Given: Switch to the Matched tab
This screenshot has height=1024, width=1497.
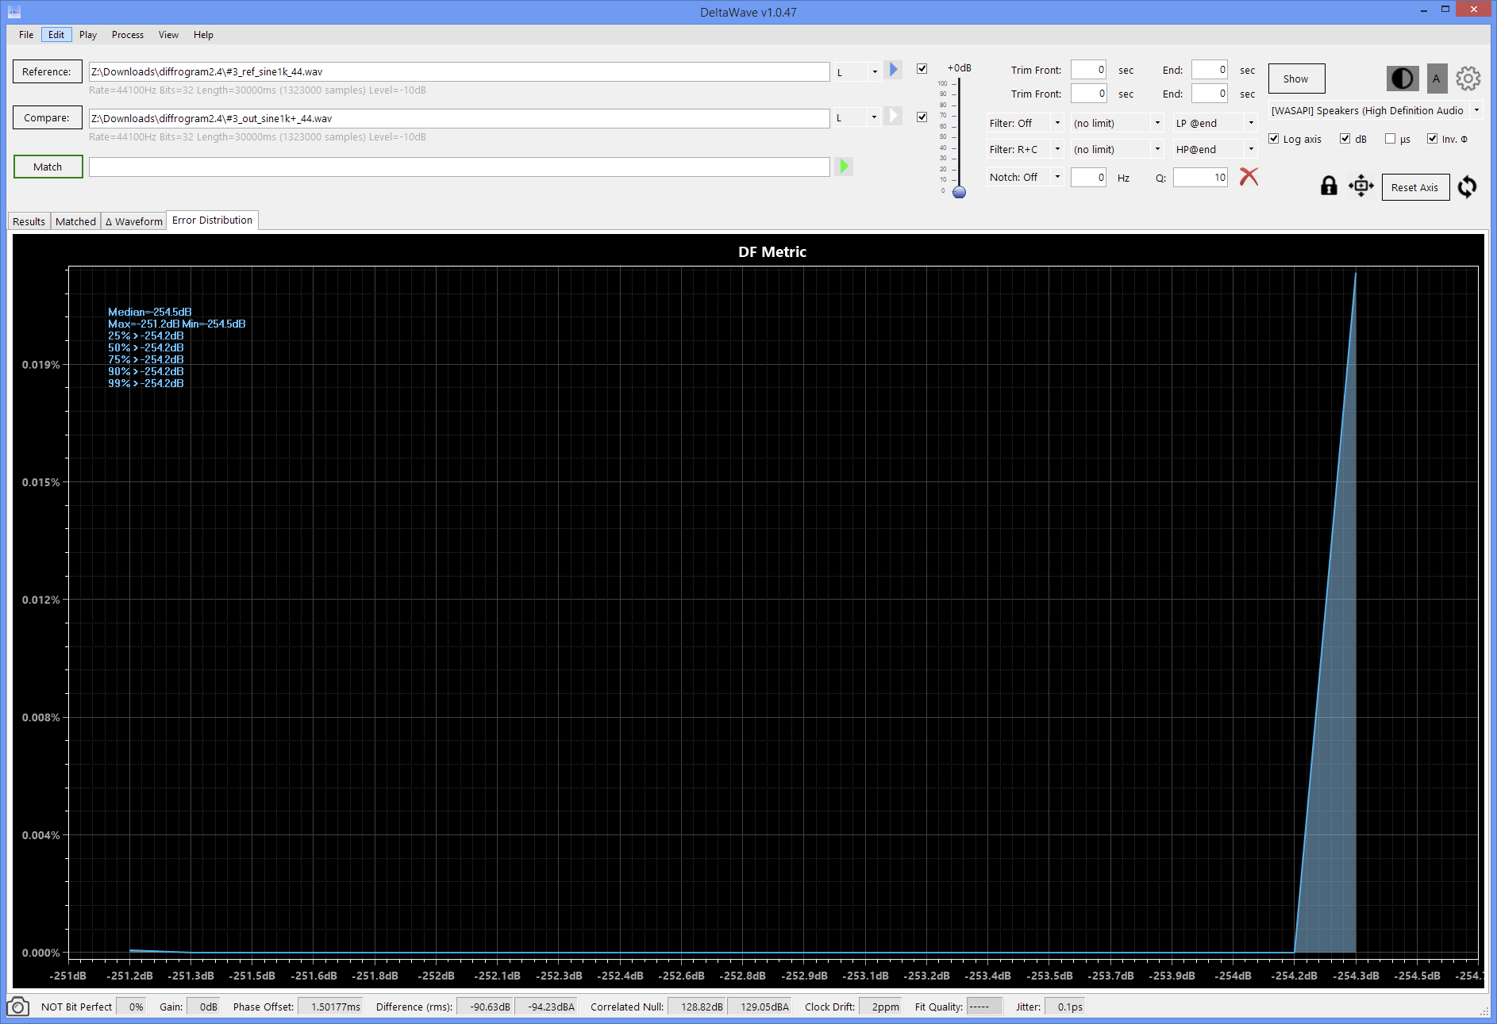Looking at the screenshot, I should (76, 221).
